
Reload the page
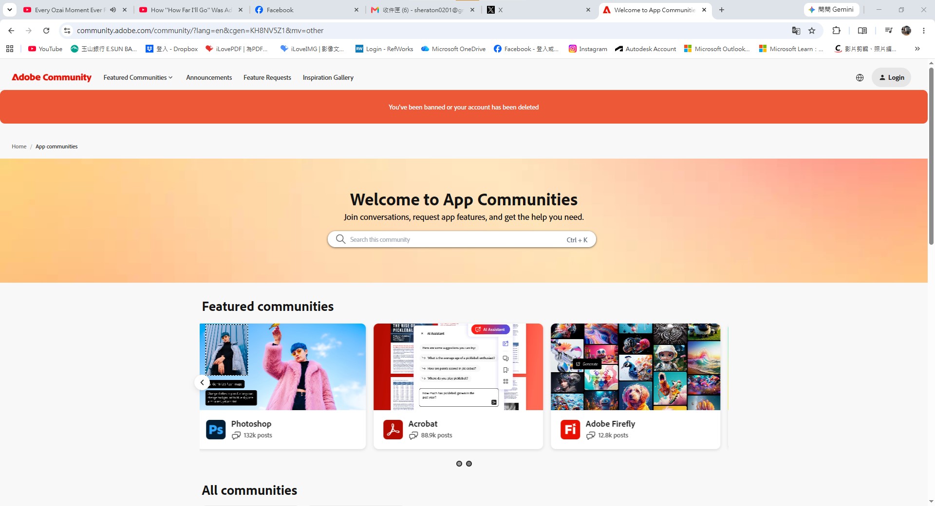[x=46, y=31]
